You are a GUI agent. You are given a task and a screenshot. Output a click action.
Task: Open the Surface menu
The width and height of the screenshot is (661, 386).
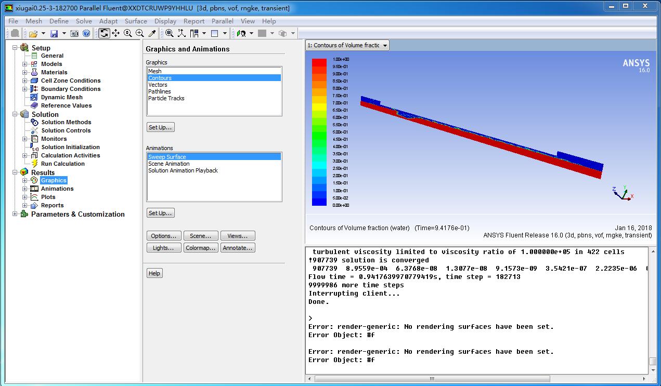[136, 21]
